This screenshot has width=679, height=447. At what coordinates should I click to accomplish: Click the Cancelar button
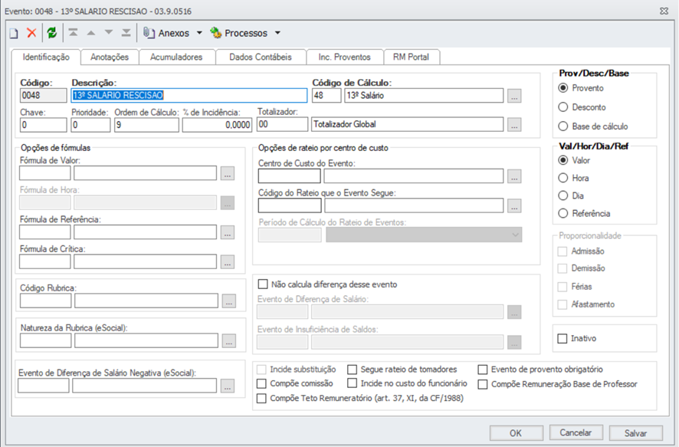[576, 432]
